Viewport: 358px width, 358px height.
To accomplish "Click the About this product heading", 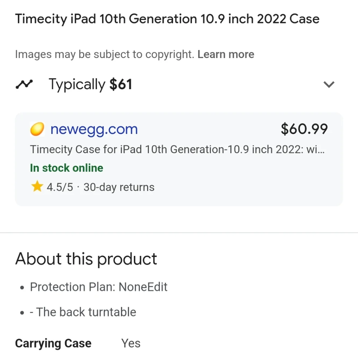I will click(x=86, y=259).
